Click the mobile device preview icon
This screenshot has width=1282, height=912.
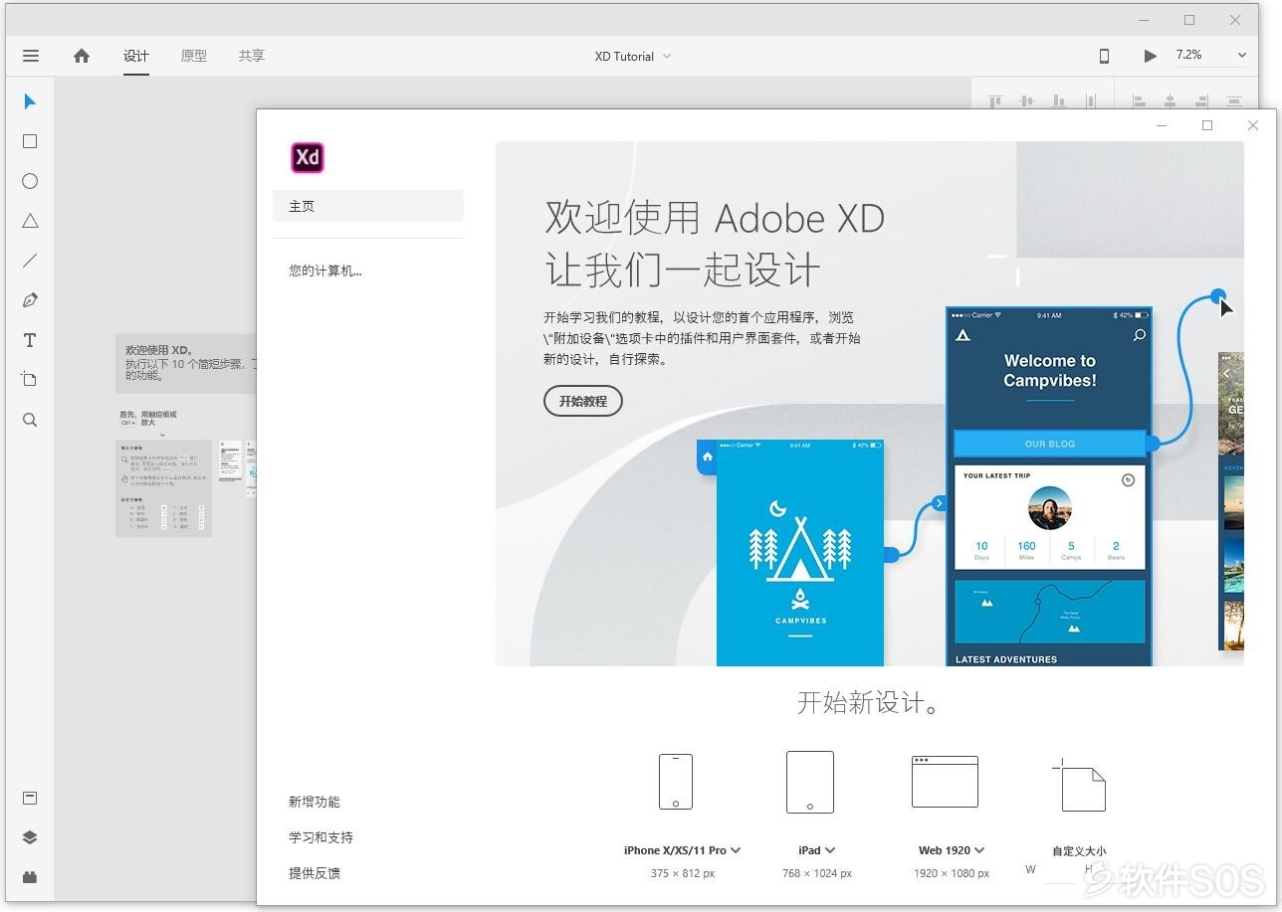click(x=1104, y=56)
